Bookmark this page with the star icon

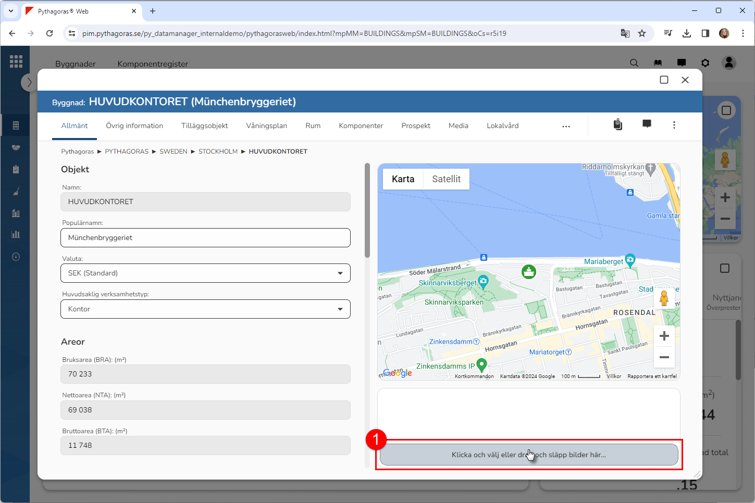(x=642, y=33)
